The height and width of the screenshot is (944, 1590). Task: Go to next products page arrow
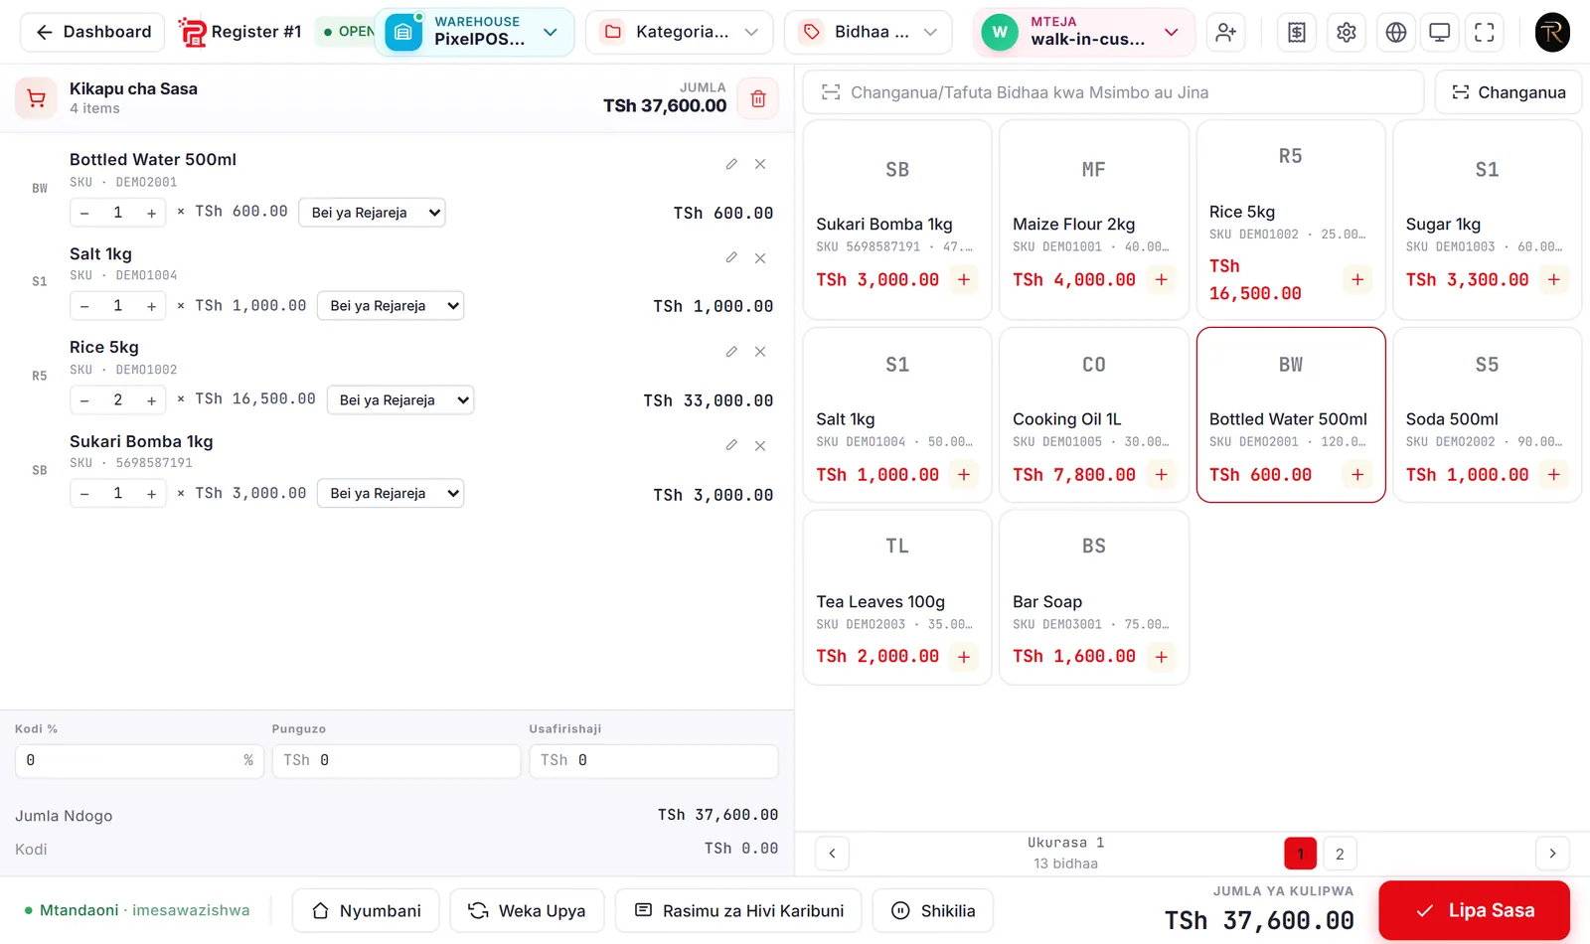coord(1552,854)
